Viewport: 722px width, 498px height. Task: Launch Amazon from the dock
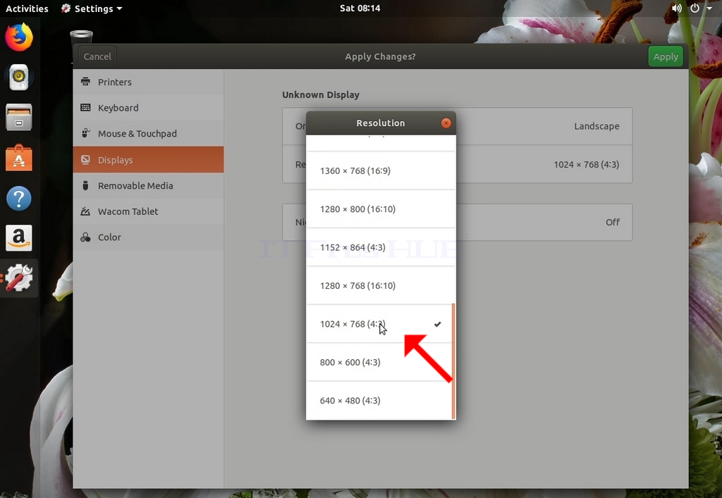click(x=19, y=238)
